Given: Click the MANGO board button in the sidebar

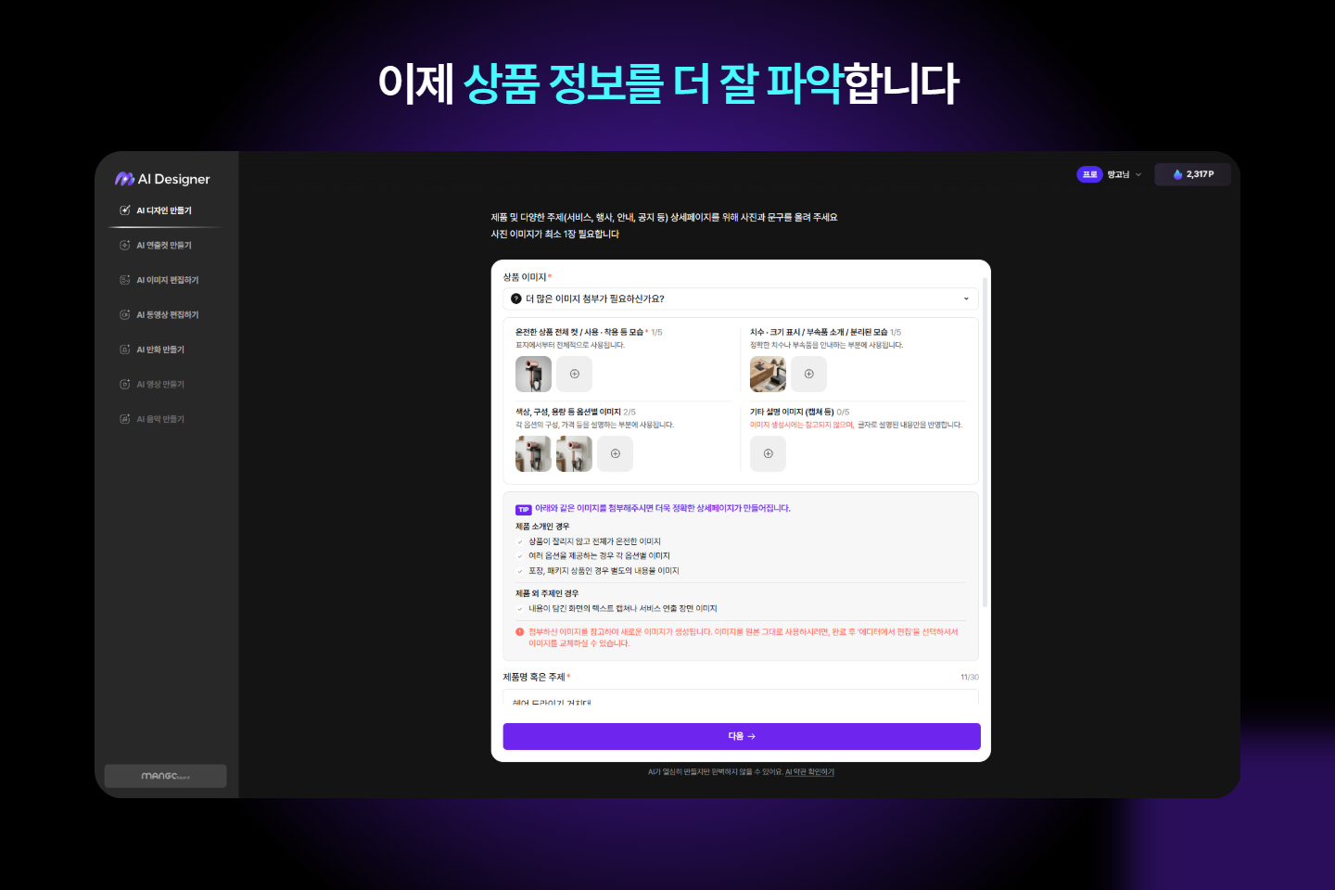Looking at the screenshot, I should pos(165,776).
